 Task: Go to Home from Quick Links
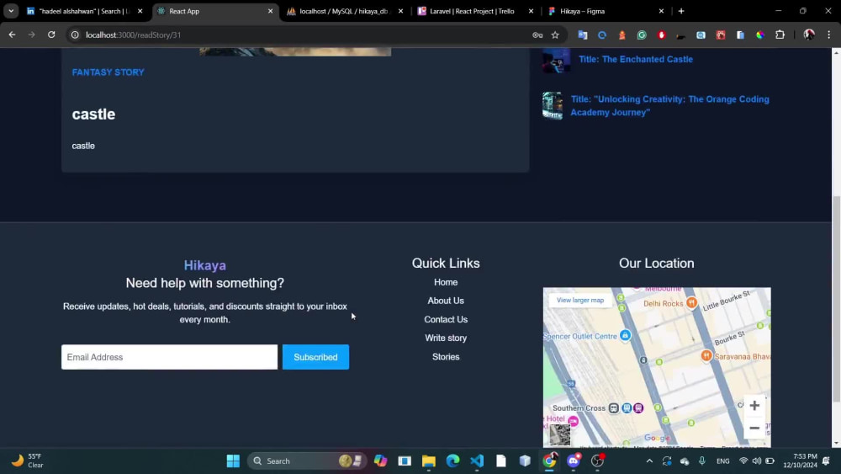pyautogui.click(x=446, y=282)
